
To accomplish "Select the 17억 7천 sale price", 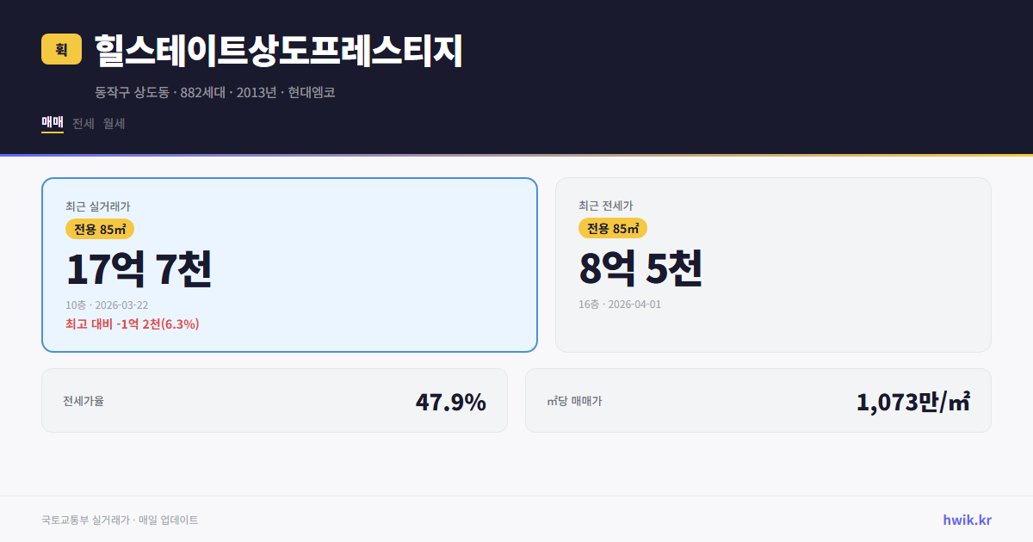I will point(139,268).
